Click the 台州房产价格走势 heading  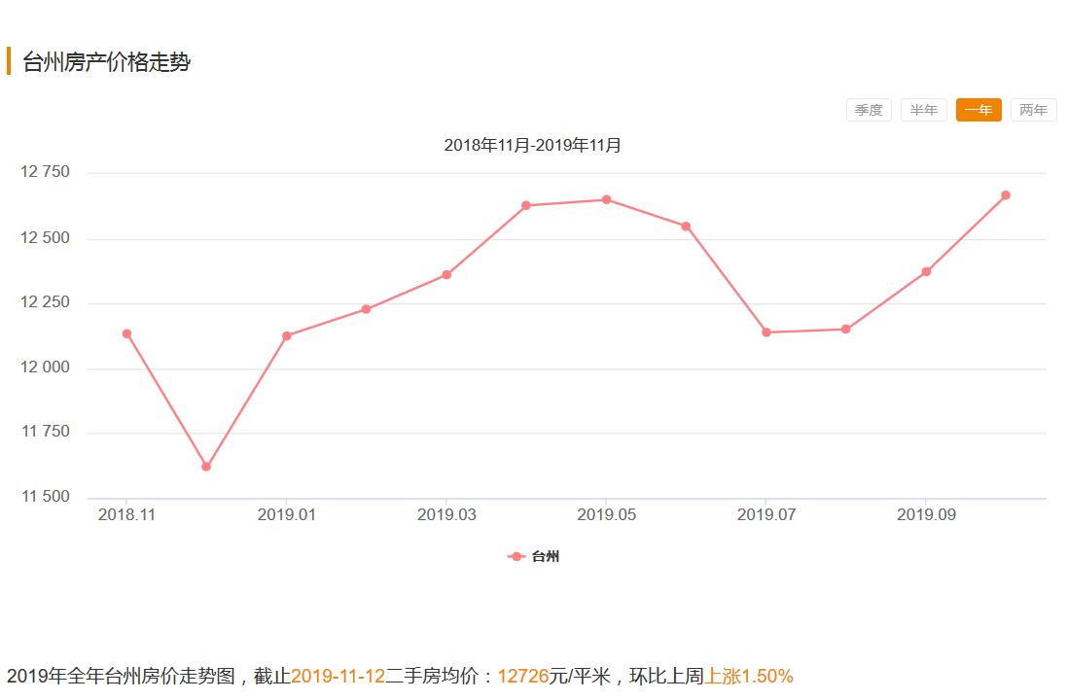(106, 62)
